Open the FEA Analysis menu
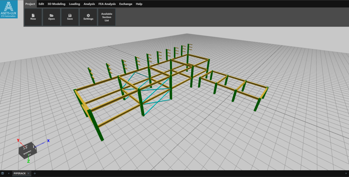This screenshot has height=177, width=349. [107, 4]
